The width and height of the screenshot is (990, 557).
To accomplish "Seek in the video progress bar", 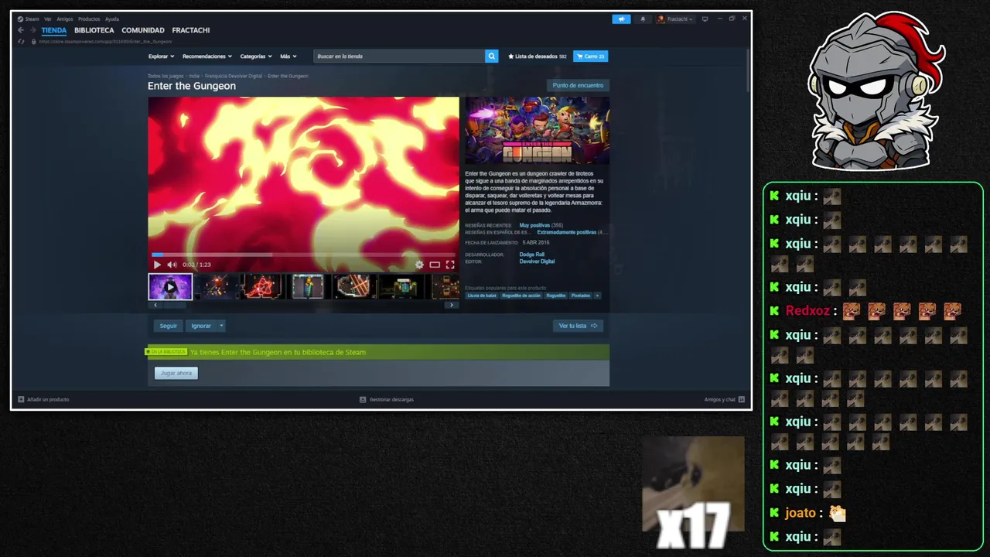I will tap(303, 255).
